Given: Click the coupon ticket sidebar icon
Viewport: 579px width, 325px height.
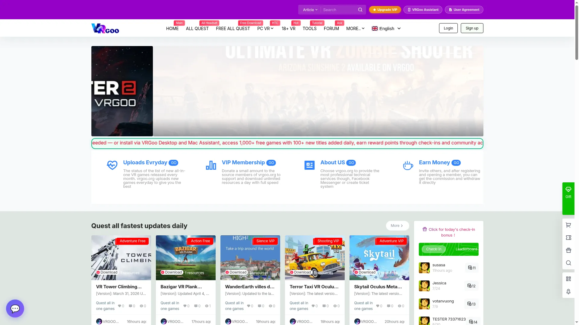Looking at the screenshot, I should click(568, 238).
